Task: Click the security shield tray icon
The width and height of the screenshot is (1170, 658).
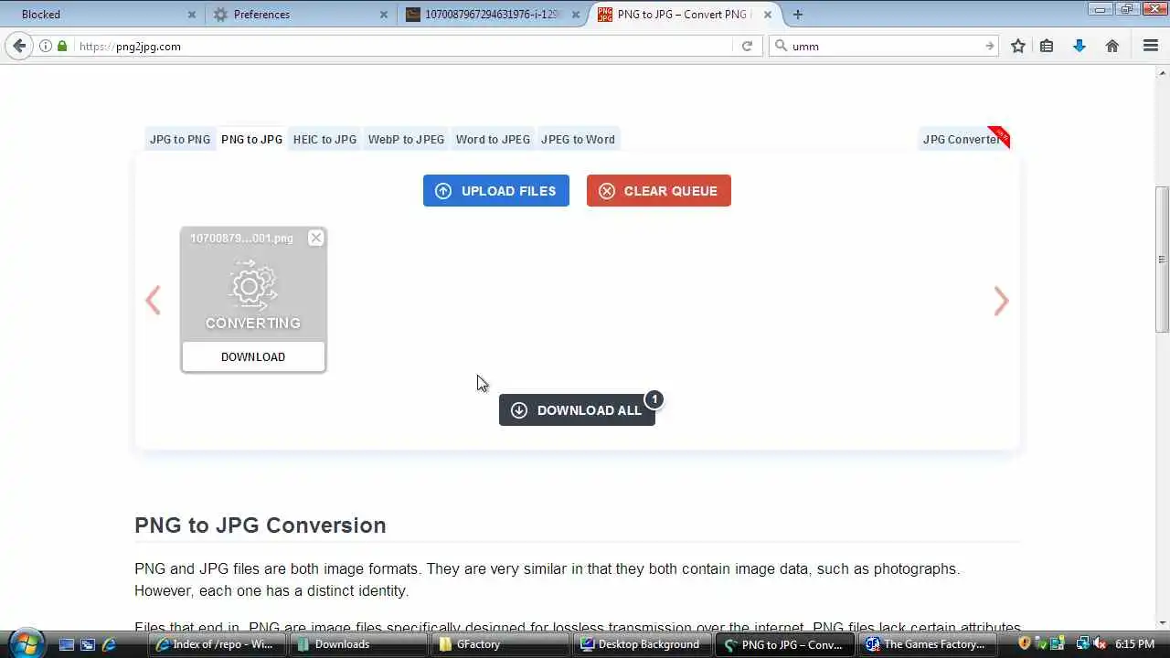Action: click(x=1025, y=643)
